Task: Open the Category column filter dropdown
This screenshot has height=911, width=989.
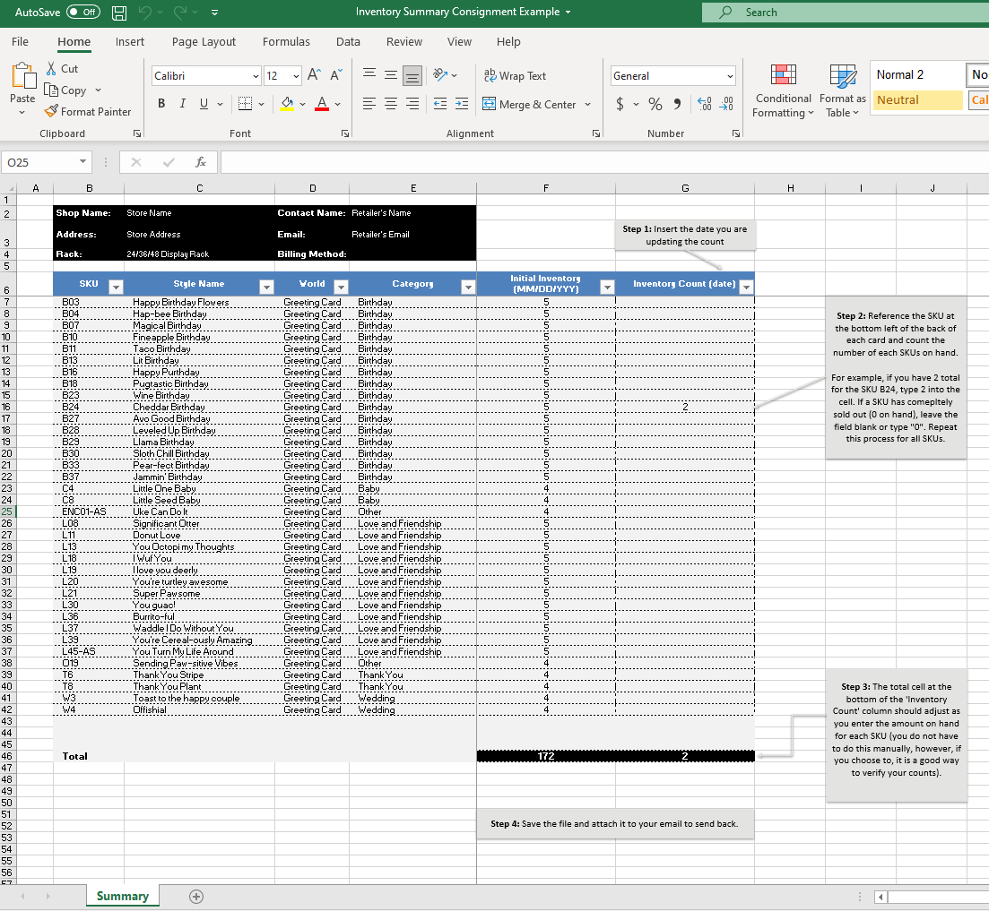Action: pyautogui.click(x=468, y=288)
